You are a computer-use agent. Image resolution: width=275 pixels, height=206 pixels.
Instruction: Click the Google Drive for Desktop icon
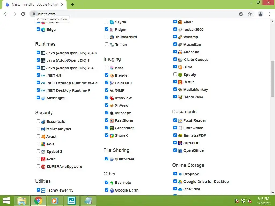coord(180,182)
